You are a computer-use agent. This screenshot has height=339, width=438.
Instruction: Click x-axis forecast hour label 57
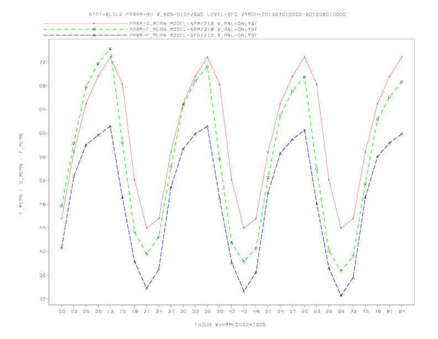(293, 311)
